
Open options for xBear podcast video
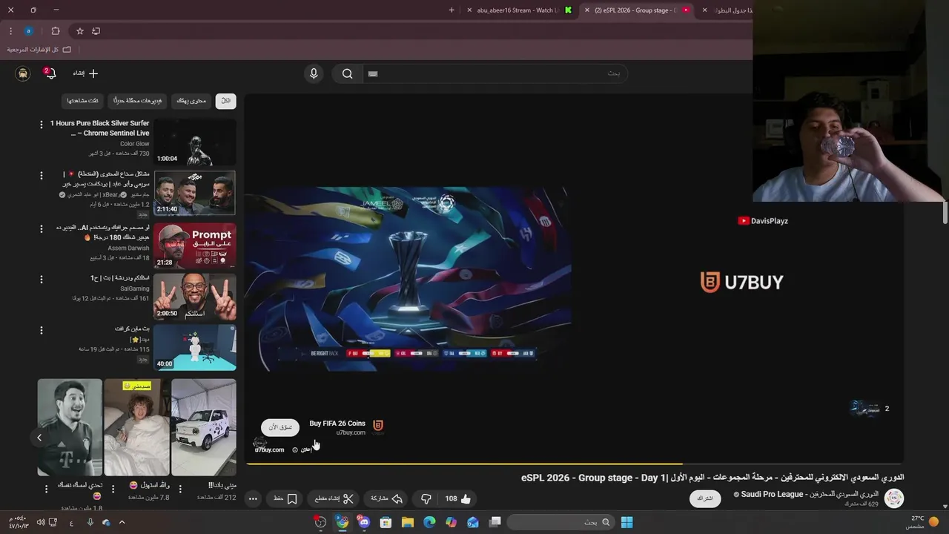click(x=42, y=175)
